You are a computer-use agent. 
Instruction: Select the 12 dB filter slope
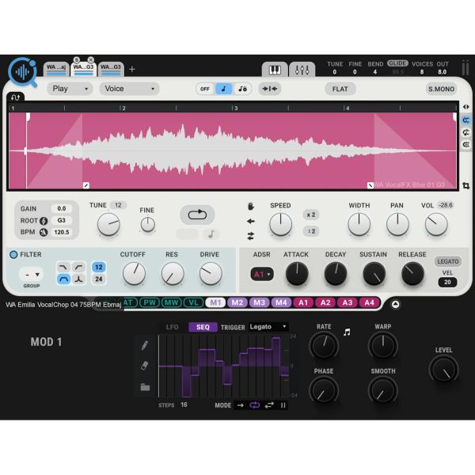click(99, 268)
